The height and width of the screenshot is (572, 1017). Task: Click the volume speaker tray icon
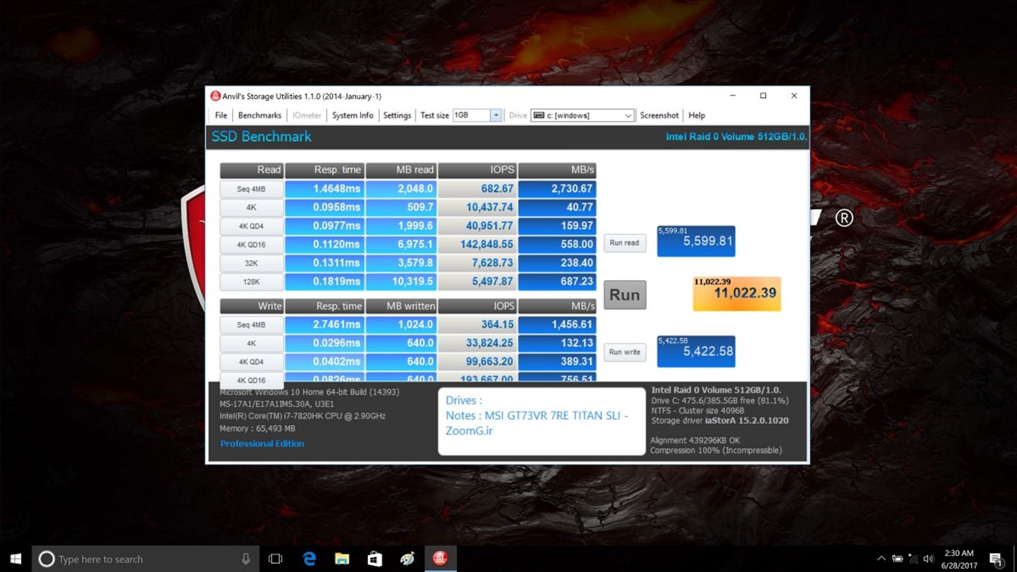pyautogui.click(x=929, y=558)
